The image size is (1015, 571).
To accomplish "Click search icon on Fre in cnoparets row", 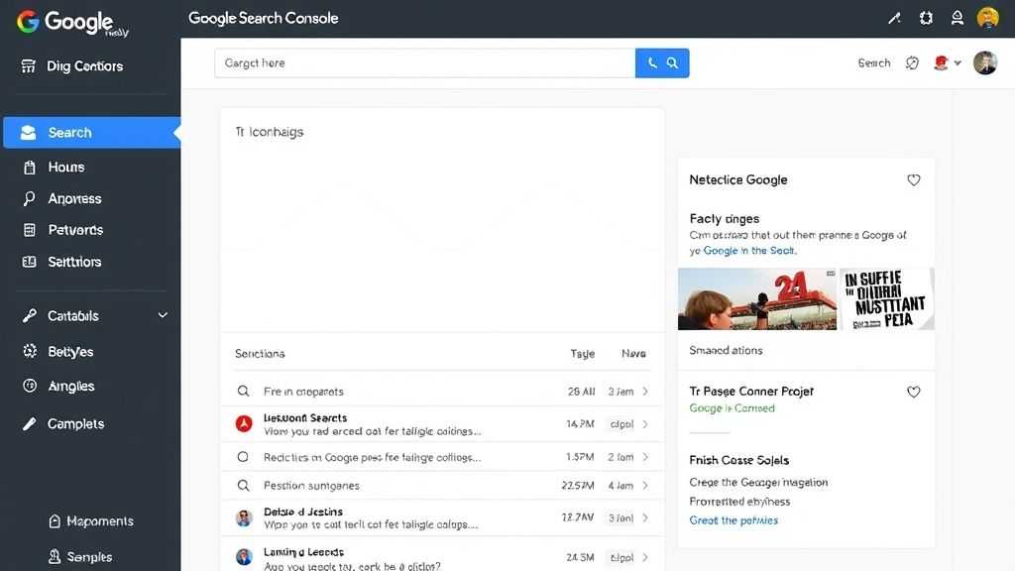I will pos(244,391).
